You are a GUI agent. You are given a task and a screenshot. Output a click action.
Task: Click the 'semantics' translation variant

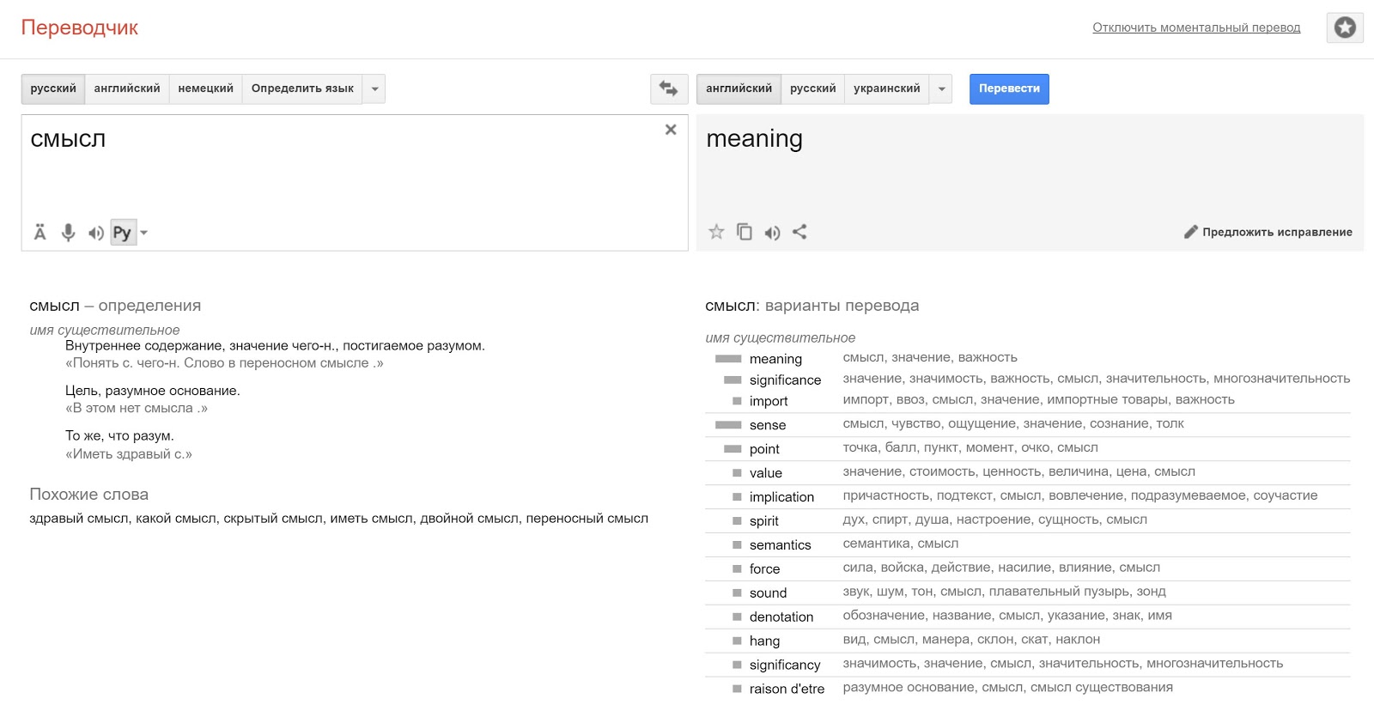[780, 545]
